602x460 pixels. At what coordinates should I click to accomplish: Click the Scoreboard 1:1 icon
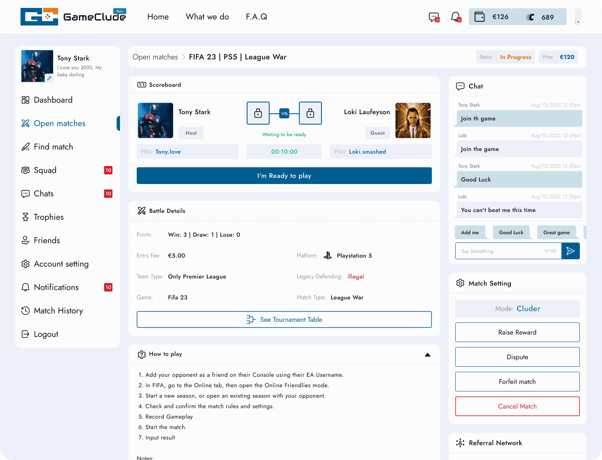pos(142,85)
